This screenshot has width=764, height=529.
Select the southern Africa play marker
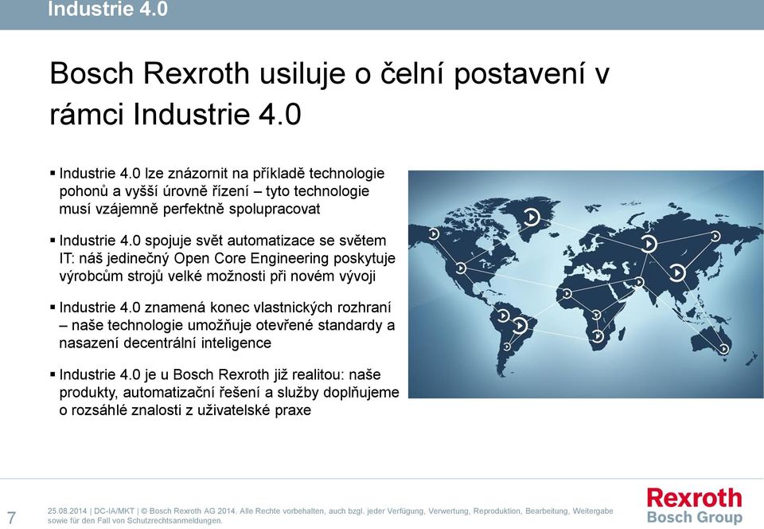(598, 335)
